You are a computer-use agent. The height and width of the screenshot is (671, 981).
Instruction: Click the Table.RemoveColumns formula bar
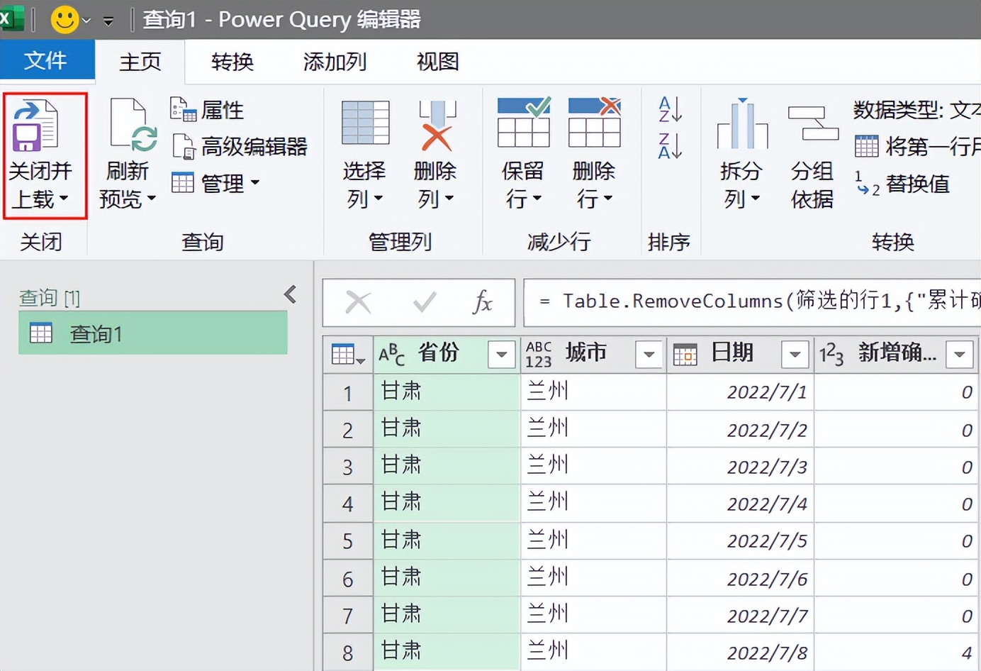[752, 302]
